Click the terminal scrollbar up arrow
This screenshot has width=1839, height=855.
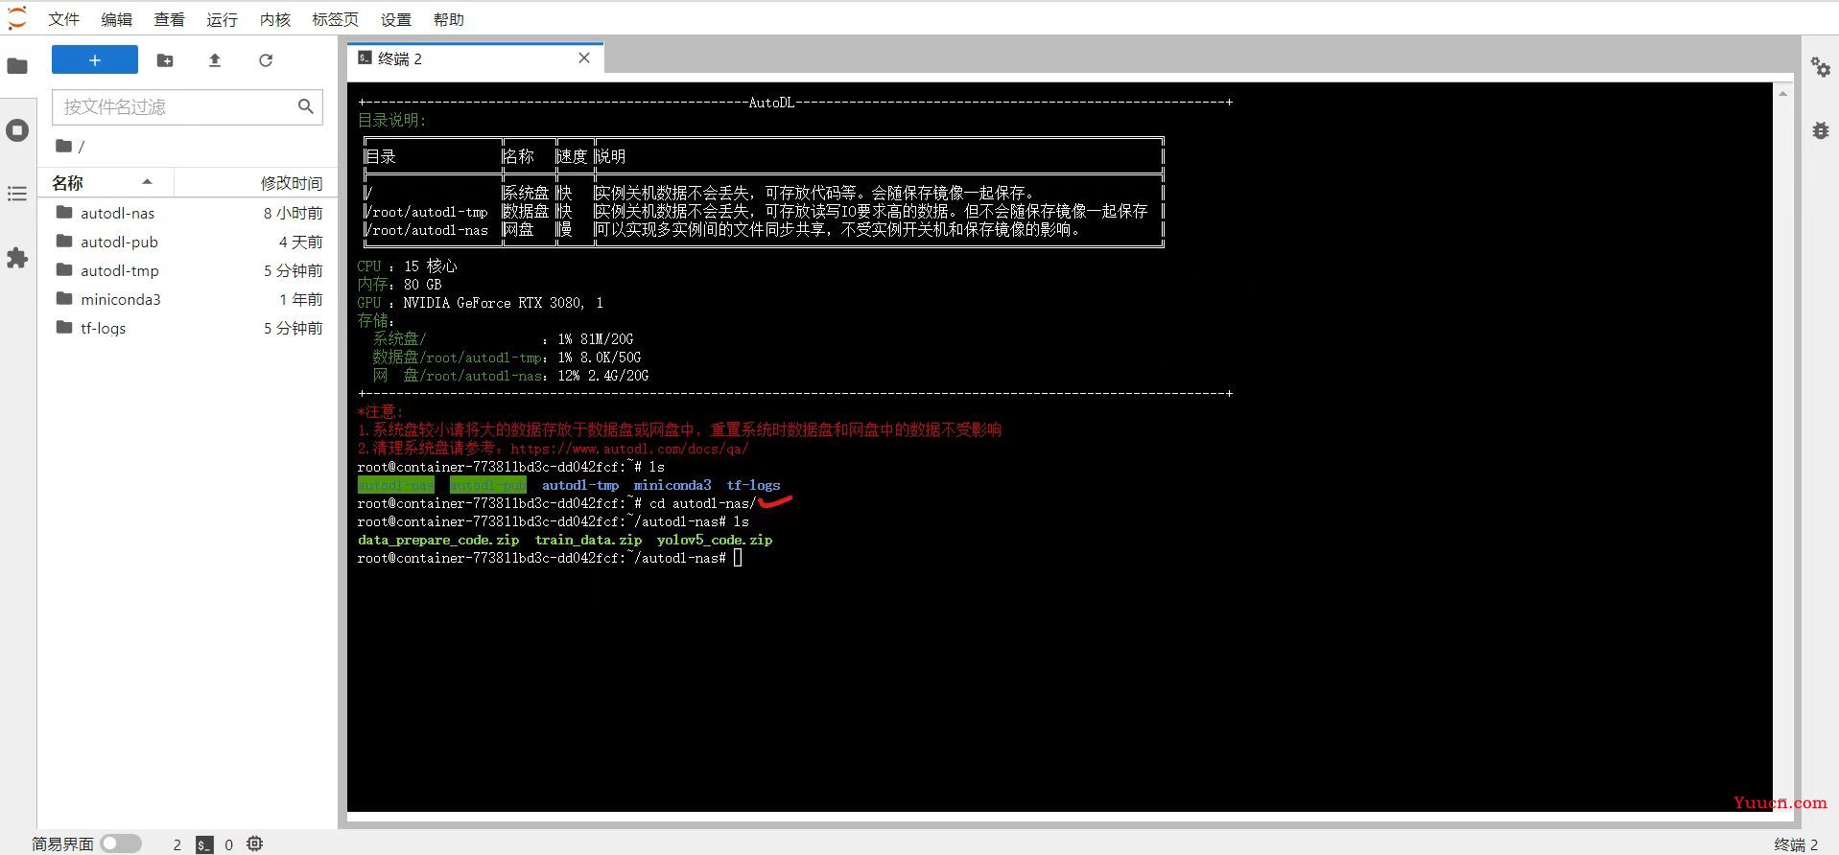[1783, 93]
